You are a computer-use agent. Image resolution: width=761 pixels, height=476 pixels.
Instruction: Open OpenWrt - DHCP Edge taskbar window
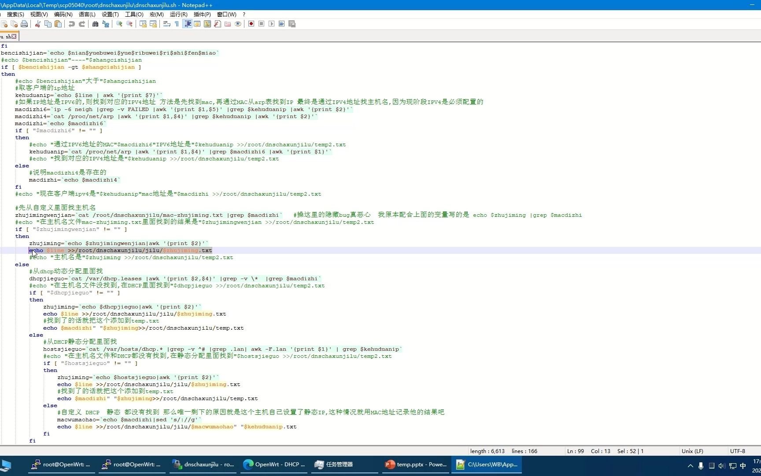pos(274,465)
